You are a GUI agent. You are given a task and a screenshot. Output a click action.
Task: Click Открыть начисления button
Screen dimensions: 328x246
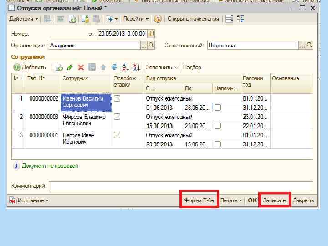pyautogui.click(x=193, y=19)
